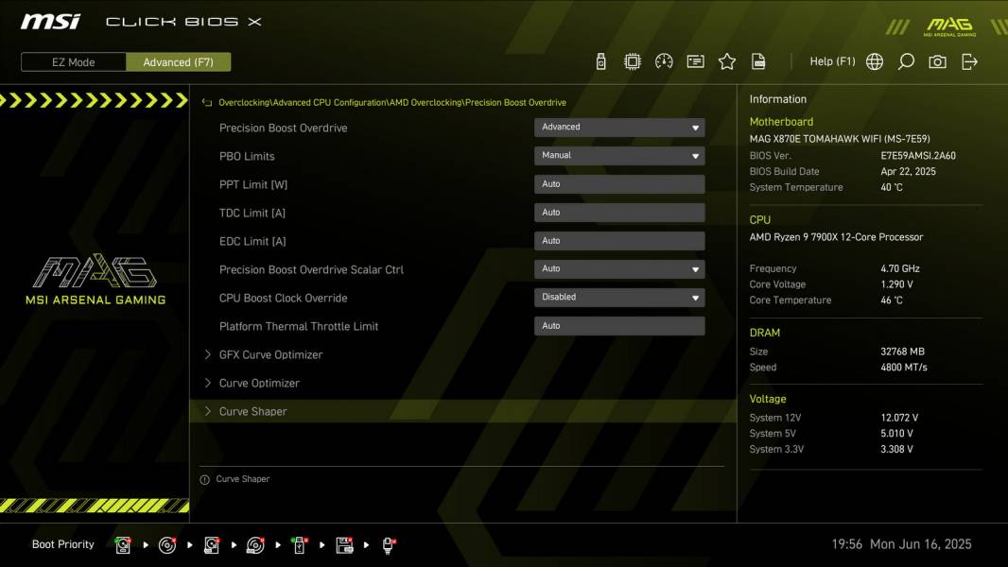This screenshot has width=1008, height=567.
Task: Expand the highlighted Curve Shaper submenu
Action: (x=462, y=411)
